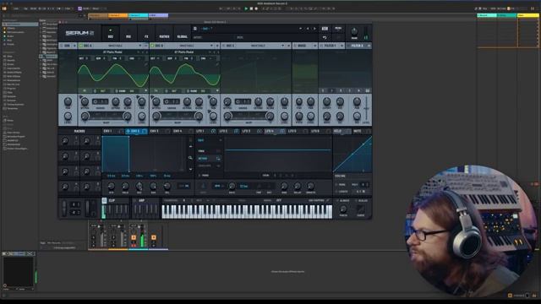
Task: Click the OSC B waveform display
Action: click(x=185, y=75)
